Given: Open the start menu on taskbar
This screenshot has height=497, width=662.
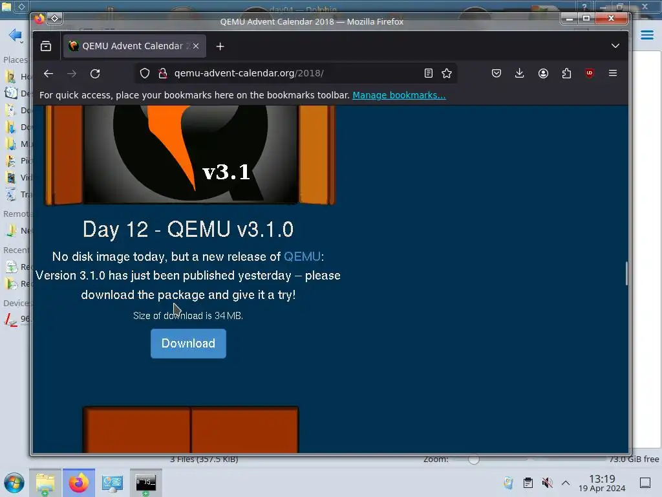Looking at the screenshot, I should pyautogui.click(x=14, y=483).
